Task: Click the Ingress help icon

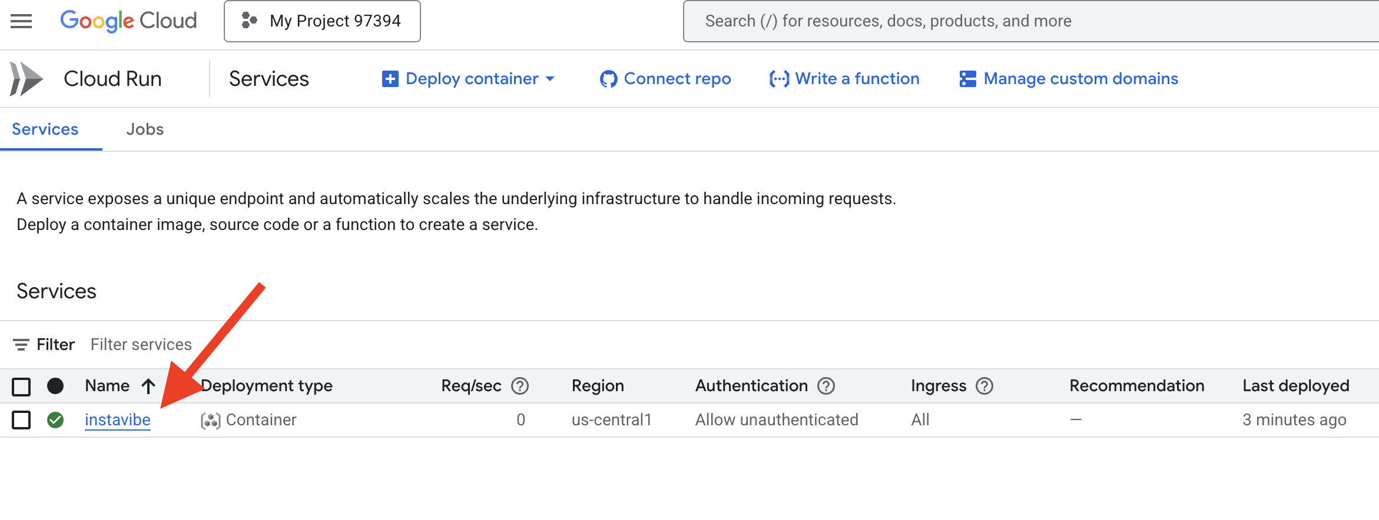Action: click(x=984, y=386)
